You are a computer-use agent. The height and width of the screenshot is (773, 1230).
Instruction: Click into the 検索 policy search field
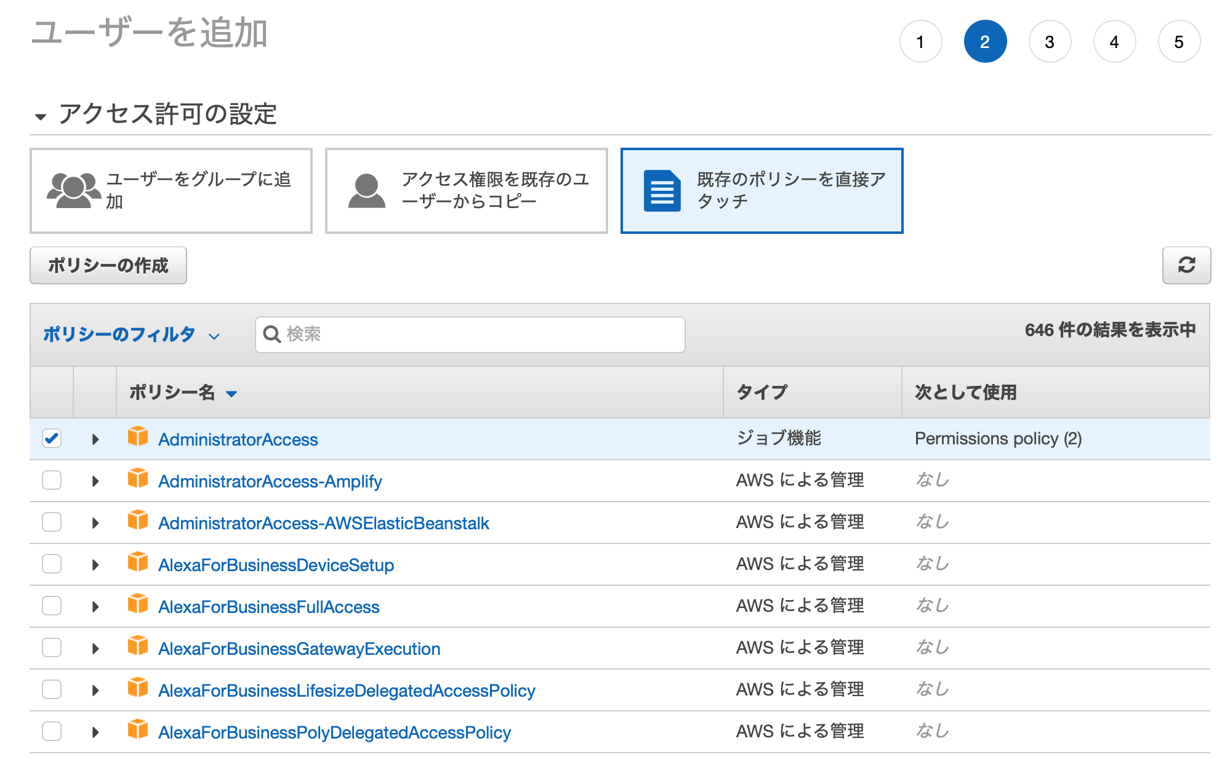[480, 334]
